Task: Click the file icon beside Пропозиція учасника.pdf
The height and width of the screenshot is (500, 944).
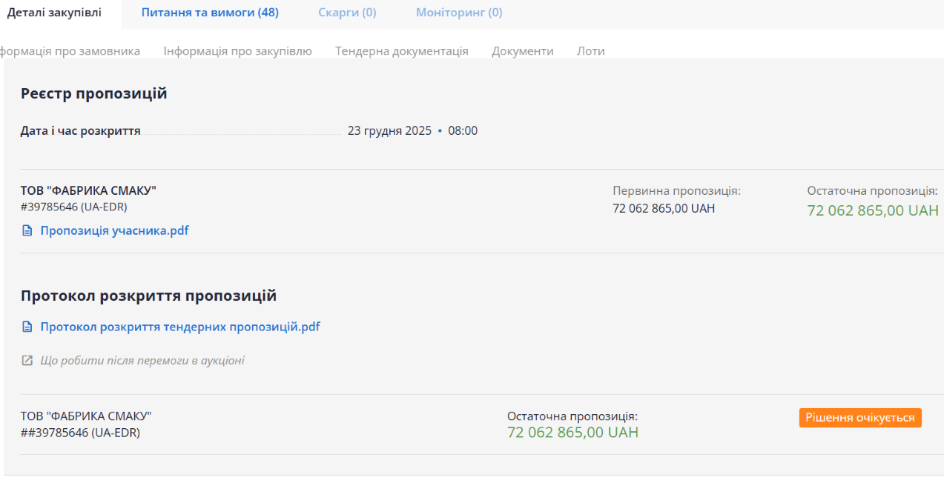Action: (x=27, y=230)
